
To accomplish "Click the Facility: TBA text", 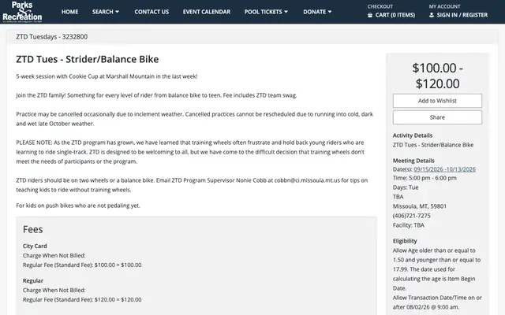I will click(x=409, y=225).
